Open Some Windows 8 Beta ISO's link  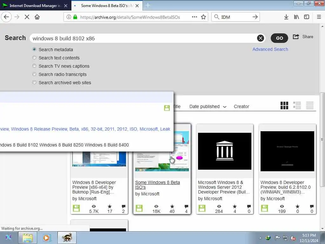(x=157, y=185)
